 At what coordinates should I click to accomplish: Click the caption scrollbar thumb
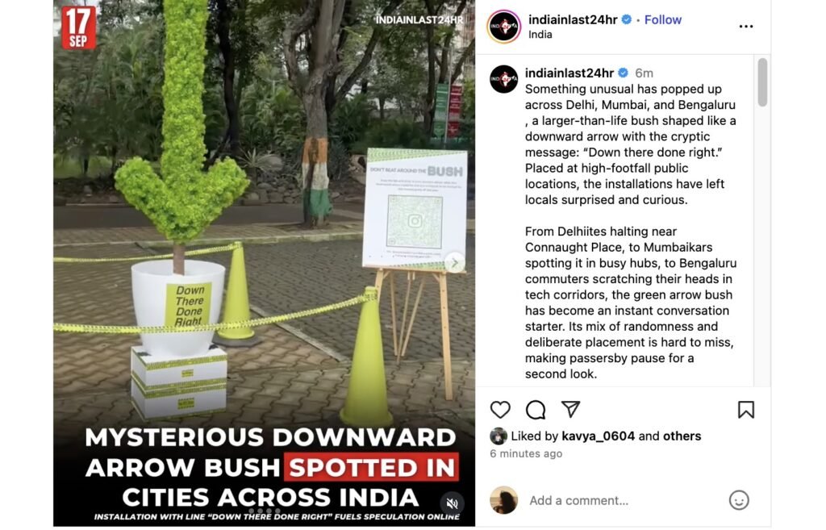(x=762, y=82)
